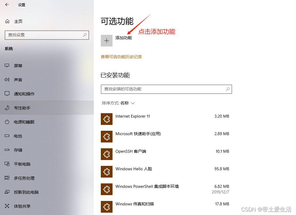The width and height of the screenshot is (296, 215).
Task: Select Windows PowerShell 集成脚本环境 feature name
Action: [147, 186]
